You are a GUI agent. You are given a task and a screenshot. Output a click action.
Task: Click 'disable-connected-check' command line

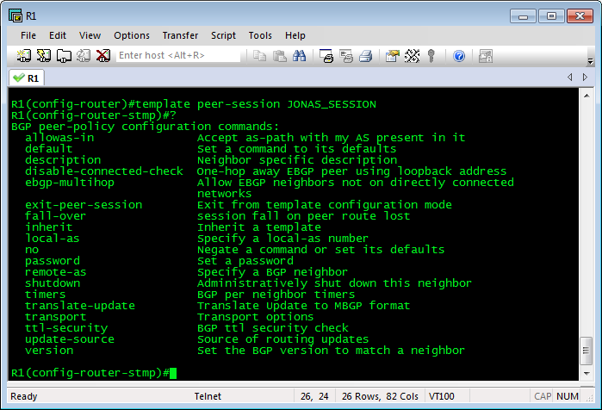(x=104, y=171)
